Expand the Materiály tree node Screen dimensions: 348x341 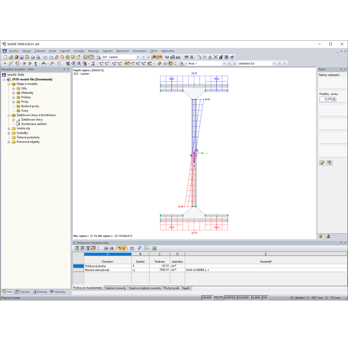pyautogui.click(x=14, y=93)
